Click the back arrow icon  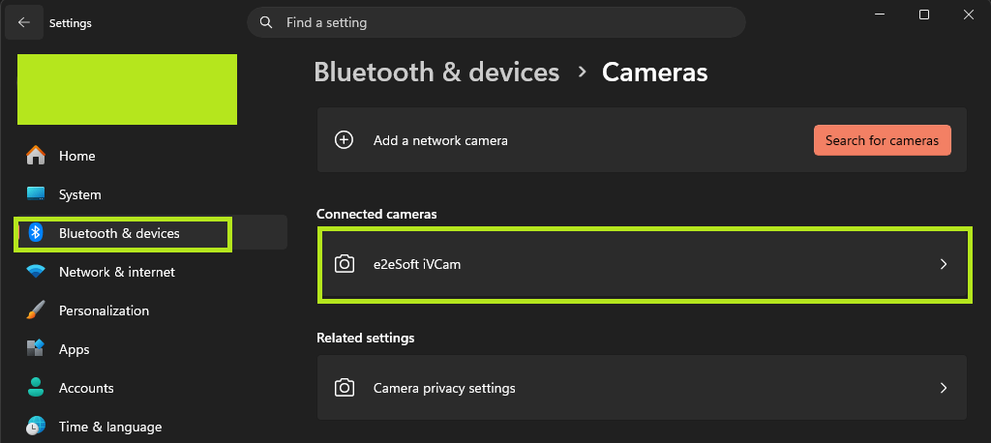(x=24, y=23)
